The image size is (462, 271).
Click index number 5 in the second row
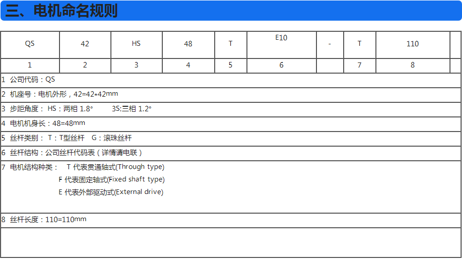(x=230, y=65)
